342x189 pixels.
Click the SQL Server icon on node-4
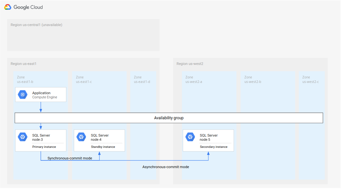pos(81,137)
